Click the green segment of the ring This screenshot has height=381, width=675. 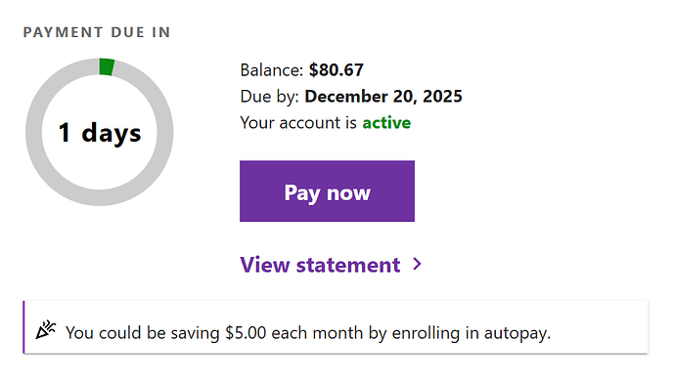point(107,66)
